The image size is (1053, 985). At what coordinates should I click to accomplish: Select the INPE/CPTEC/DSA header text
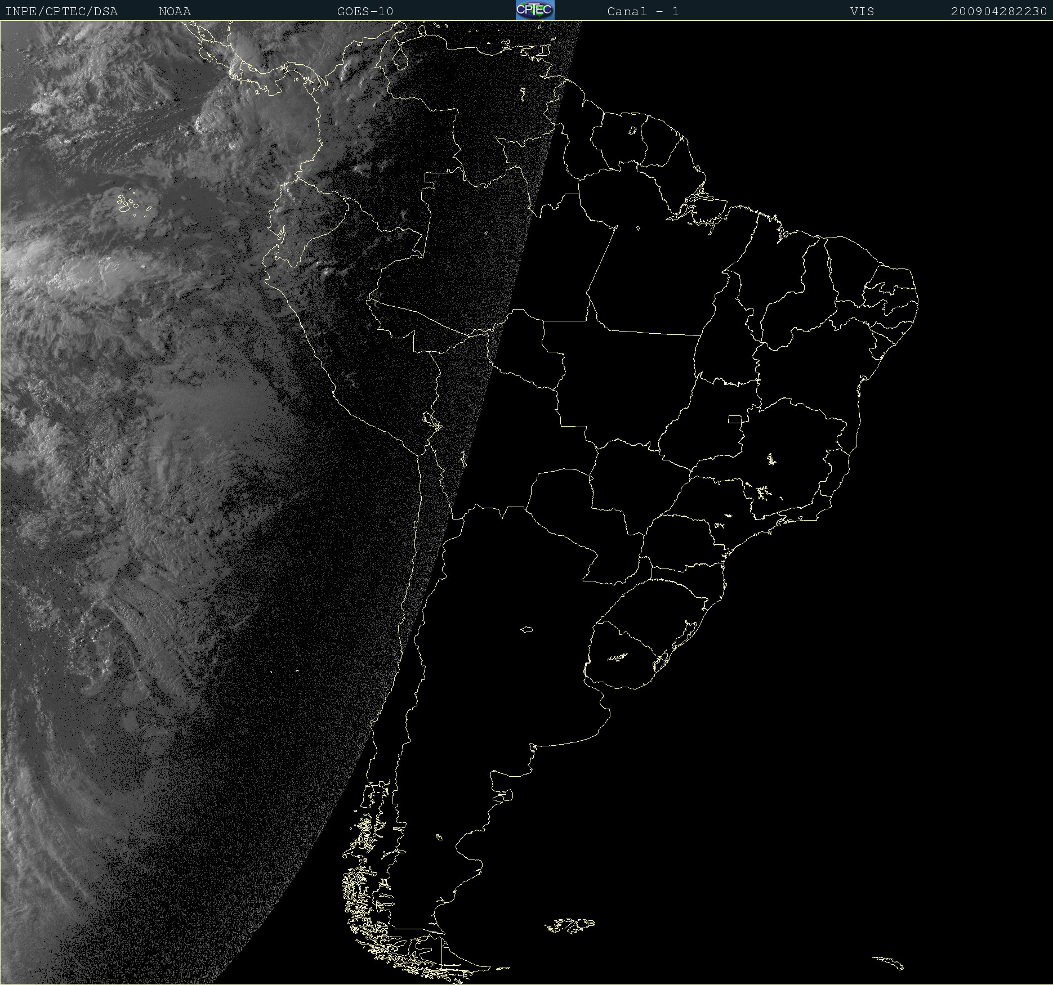tap(61, 11)
